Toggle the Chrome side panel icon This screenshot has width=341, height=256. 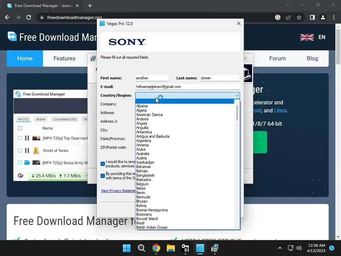pyautogui.click(x=312, y=17)
